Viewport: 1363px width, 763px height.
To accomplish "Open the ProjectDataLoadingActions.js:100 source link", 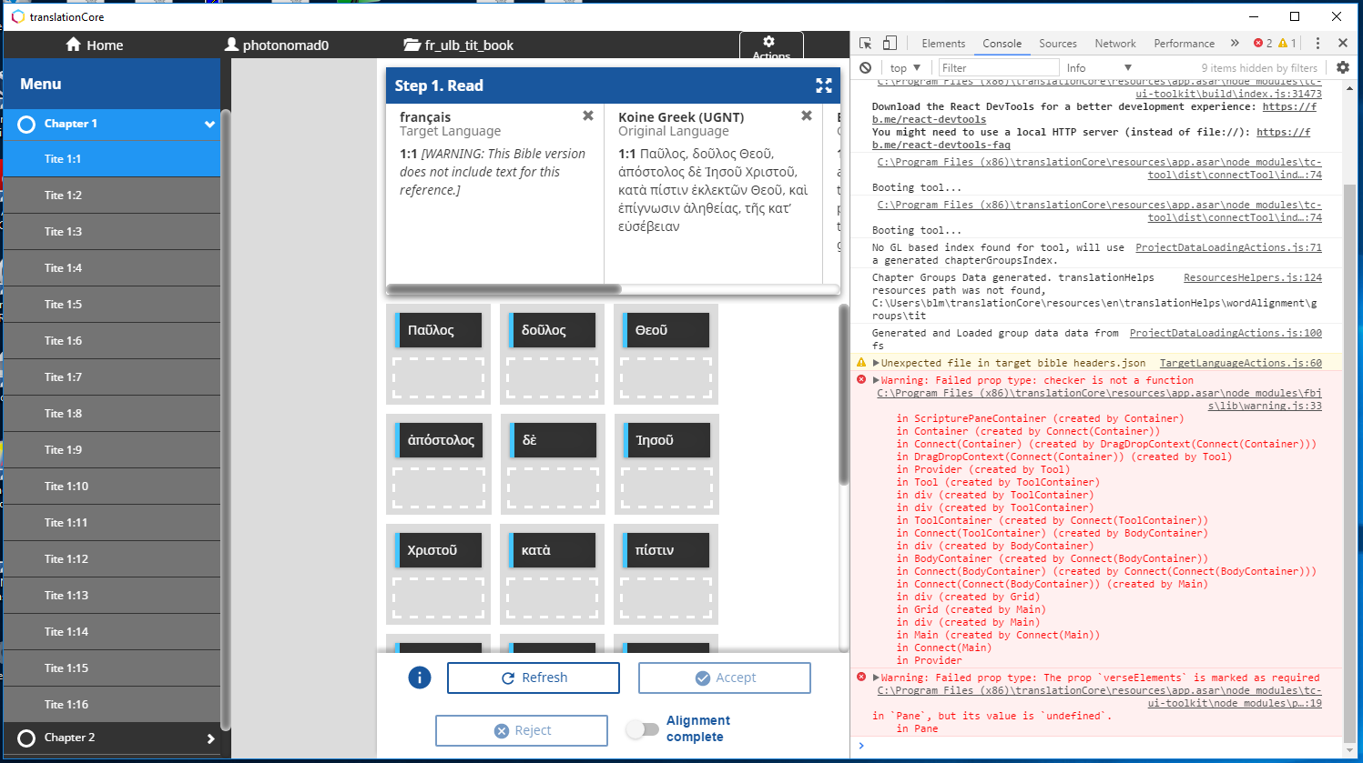I will [x=1226, y=333].
